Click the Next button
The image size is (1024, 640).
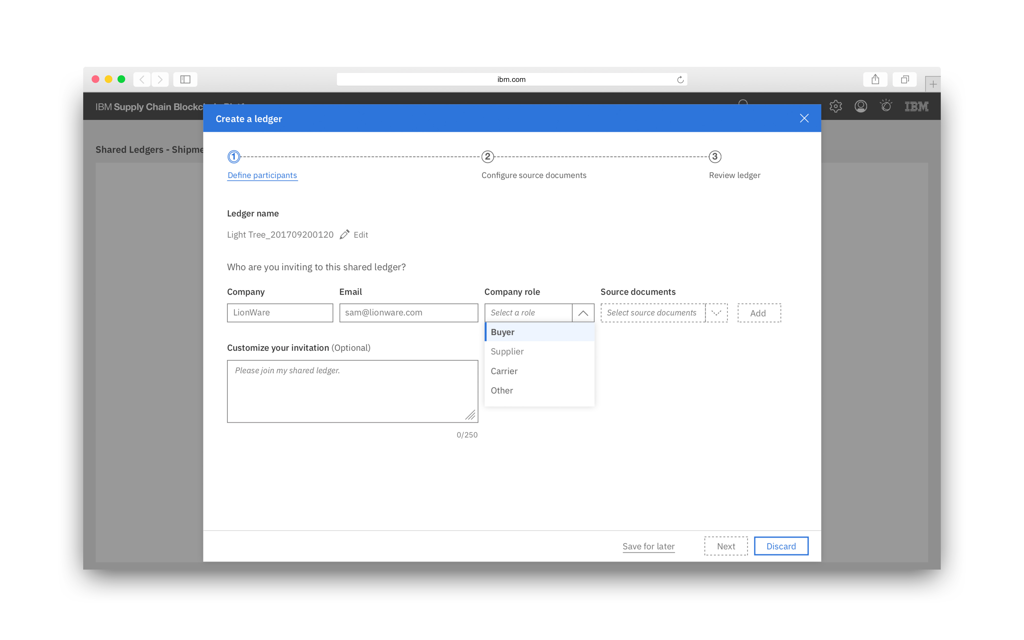click(x=726, y=546)
